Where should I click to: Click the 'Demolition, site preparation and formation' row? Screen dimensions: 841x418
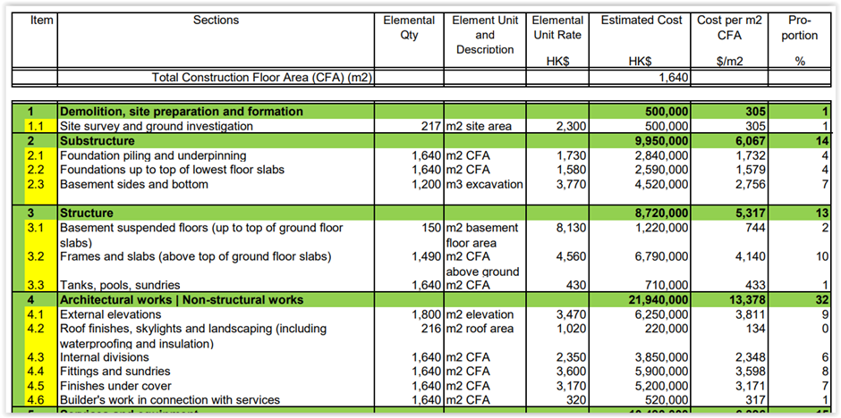click(181, 112)
